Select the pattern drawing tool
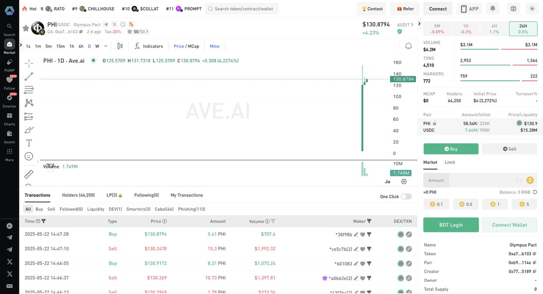This screenshot has width=543, height=294. (29, 103)
